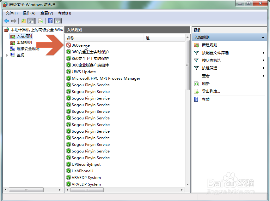The height and width of the screenshot is (201, 270).
Task: Click the root node firewall icon in tree
Action: pyautogui.click(x=7, y=30)
